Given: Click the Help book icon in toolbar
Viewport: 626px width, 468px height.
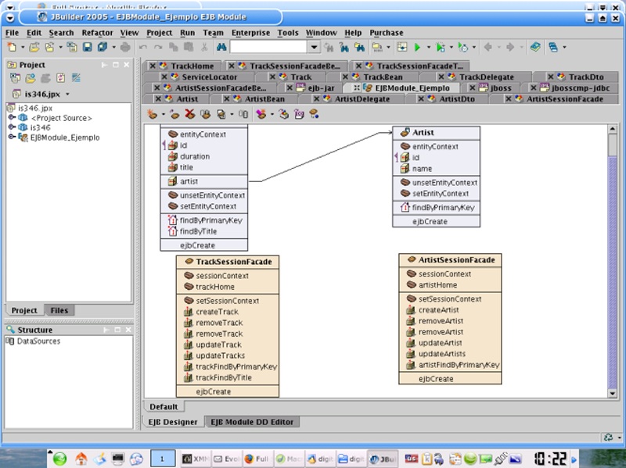Looking at the screenshot, I should [534, 48].
